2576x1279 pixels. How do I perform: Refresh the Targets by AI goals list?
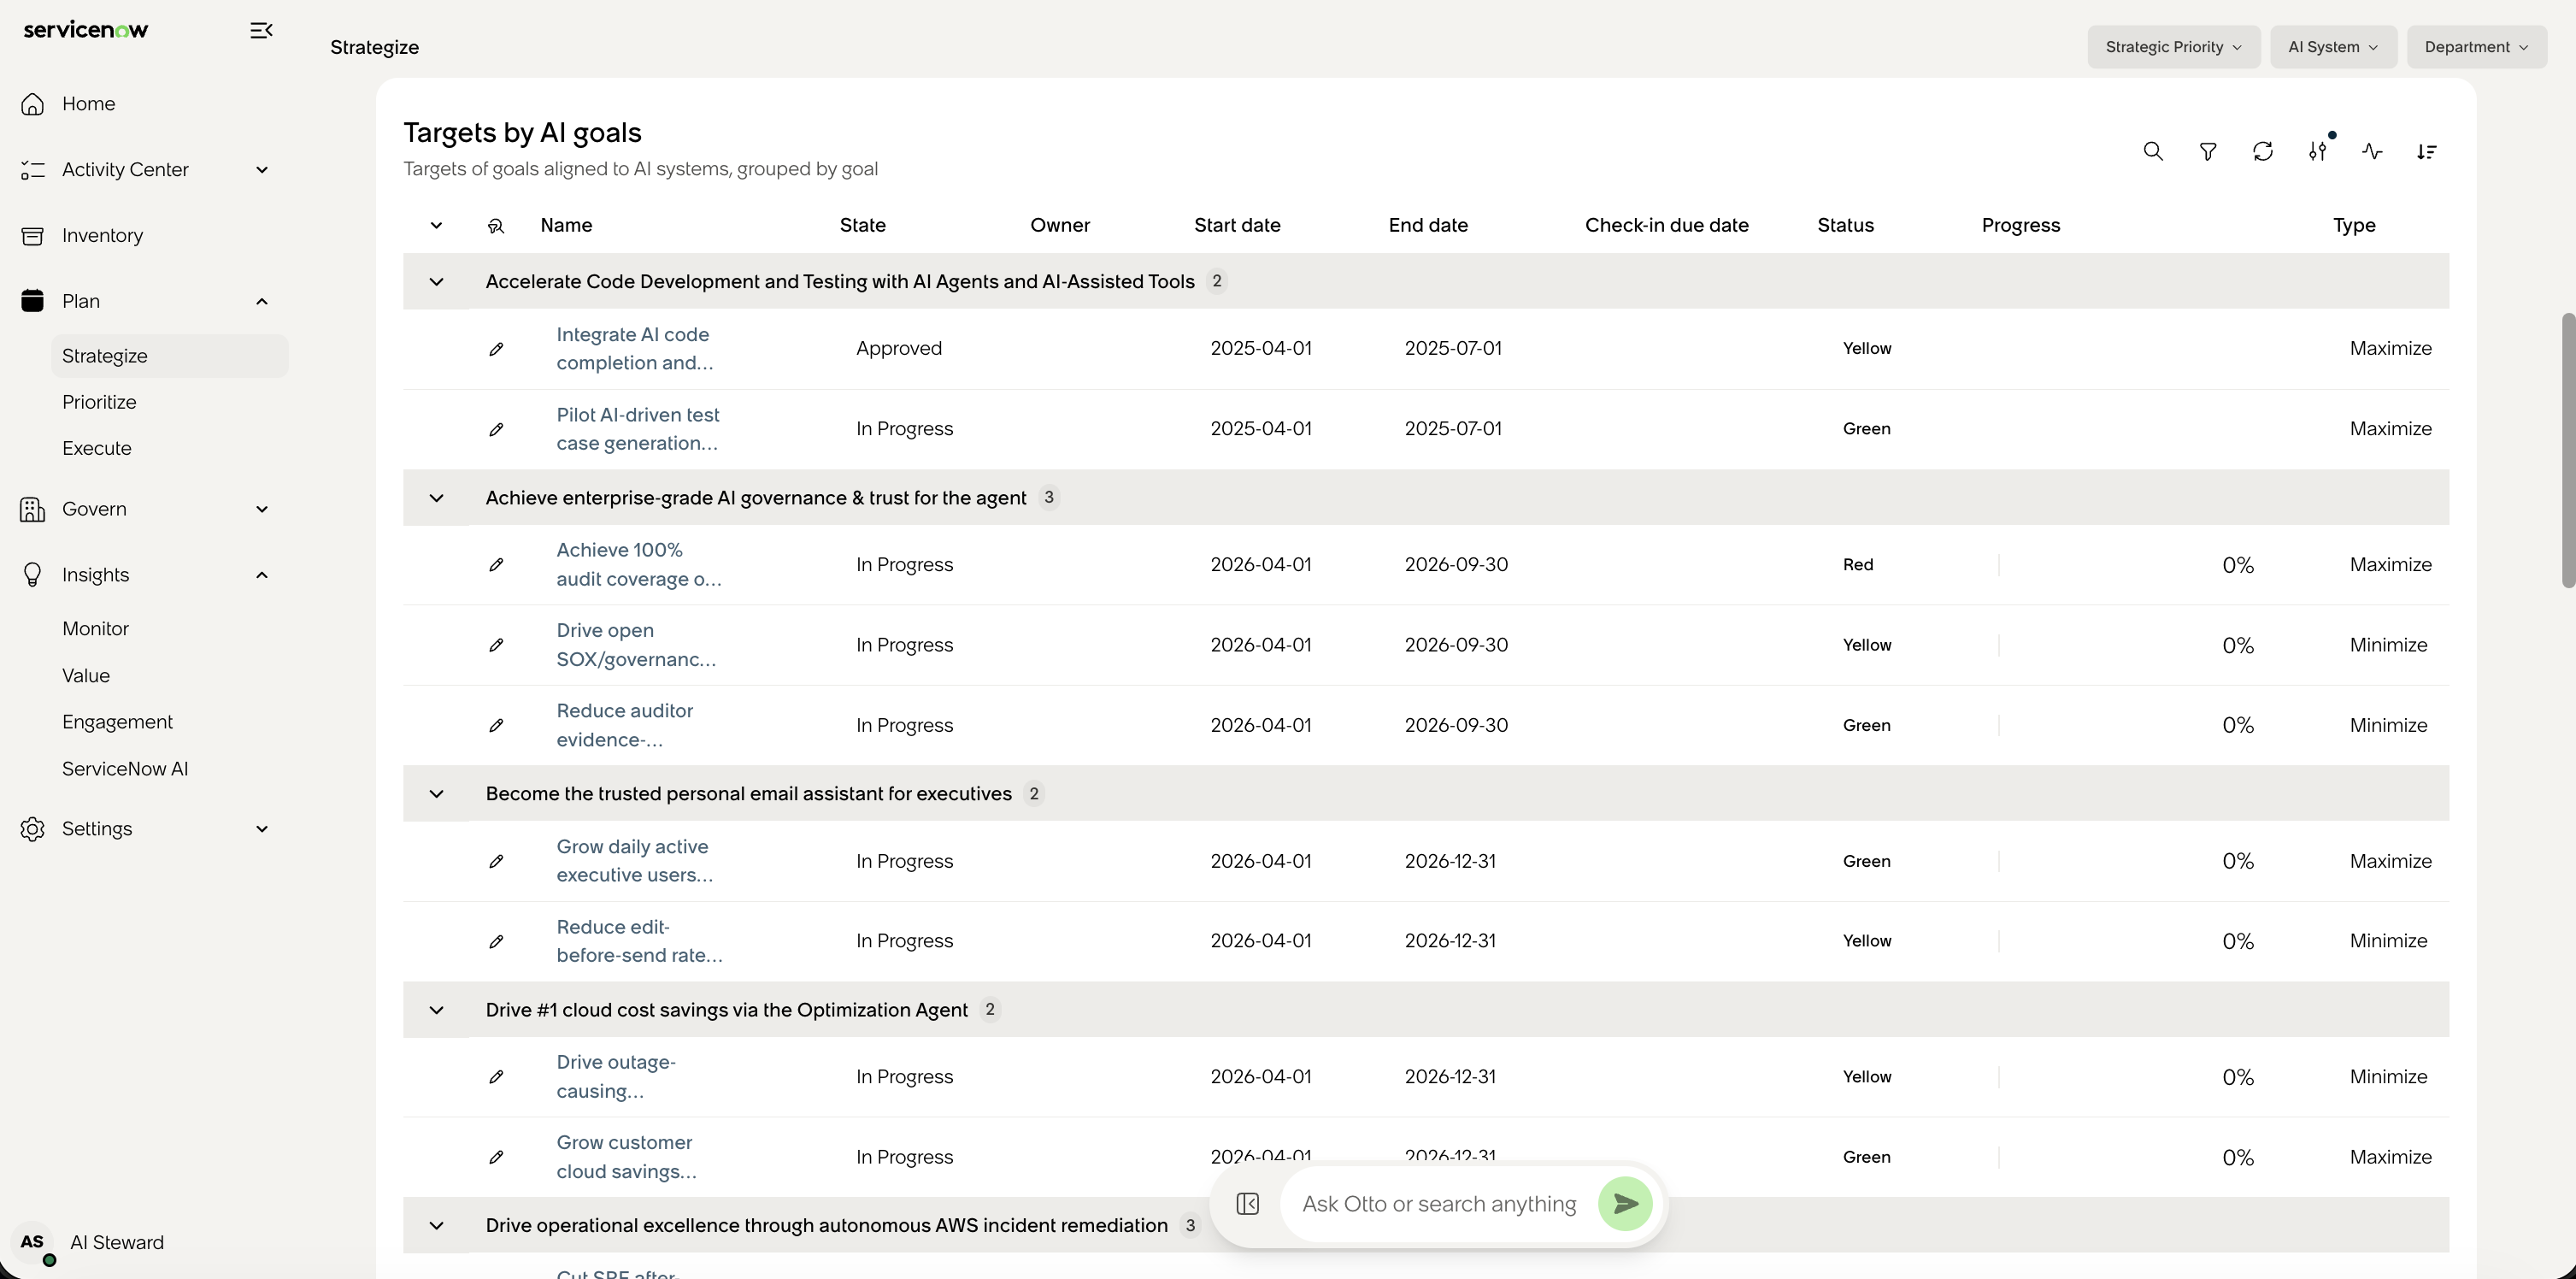[2263, 151]
